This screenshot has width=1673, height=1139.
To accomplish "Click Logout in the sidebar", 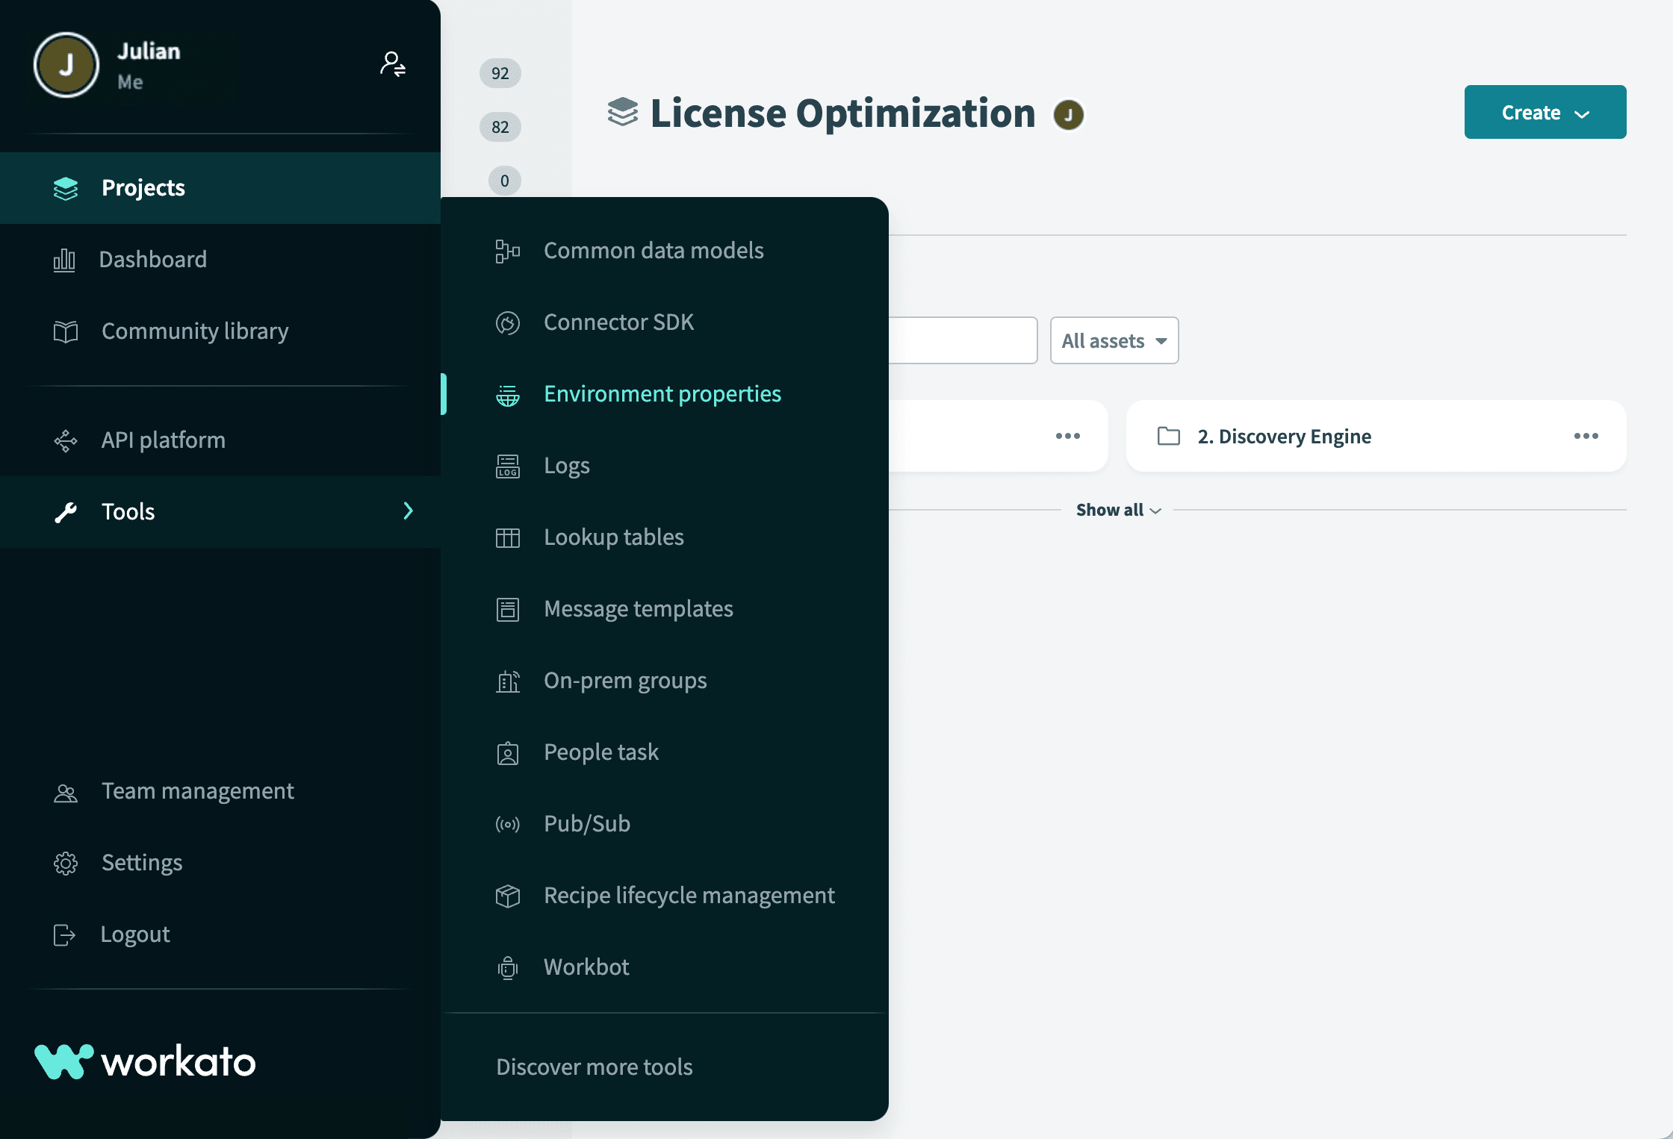I will pos(134,934).
